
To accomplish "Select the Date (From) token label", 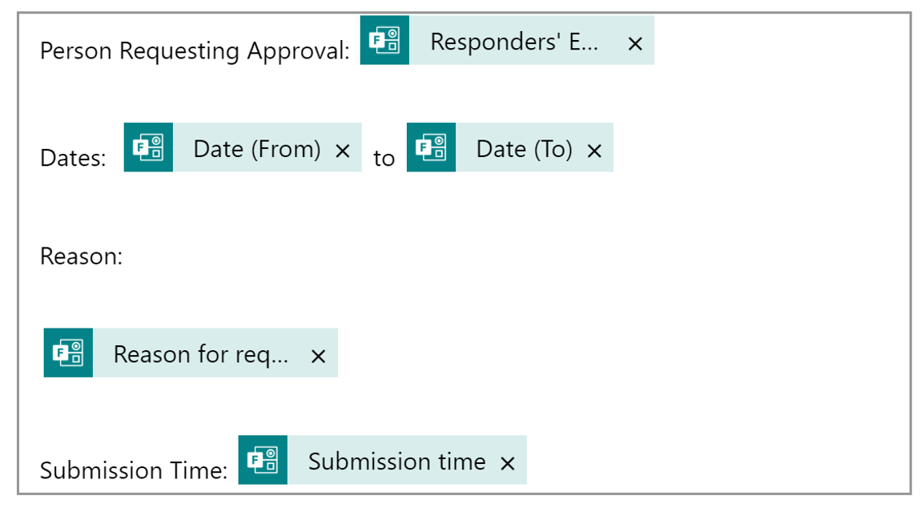I will [x=257, y=149].
